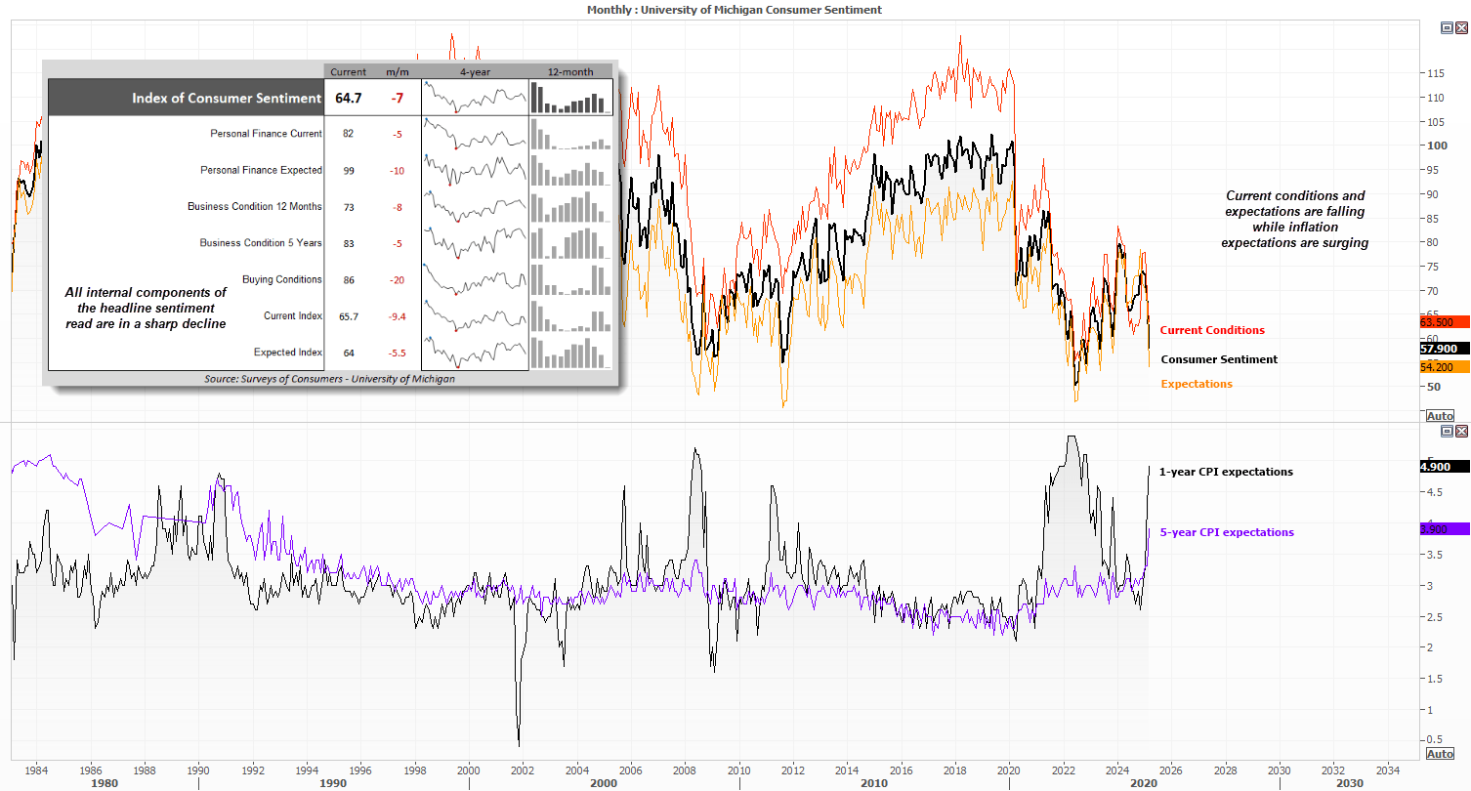Click the red Current Conditions series label

1211,330
